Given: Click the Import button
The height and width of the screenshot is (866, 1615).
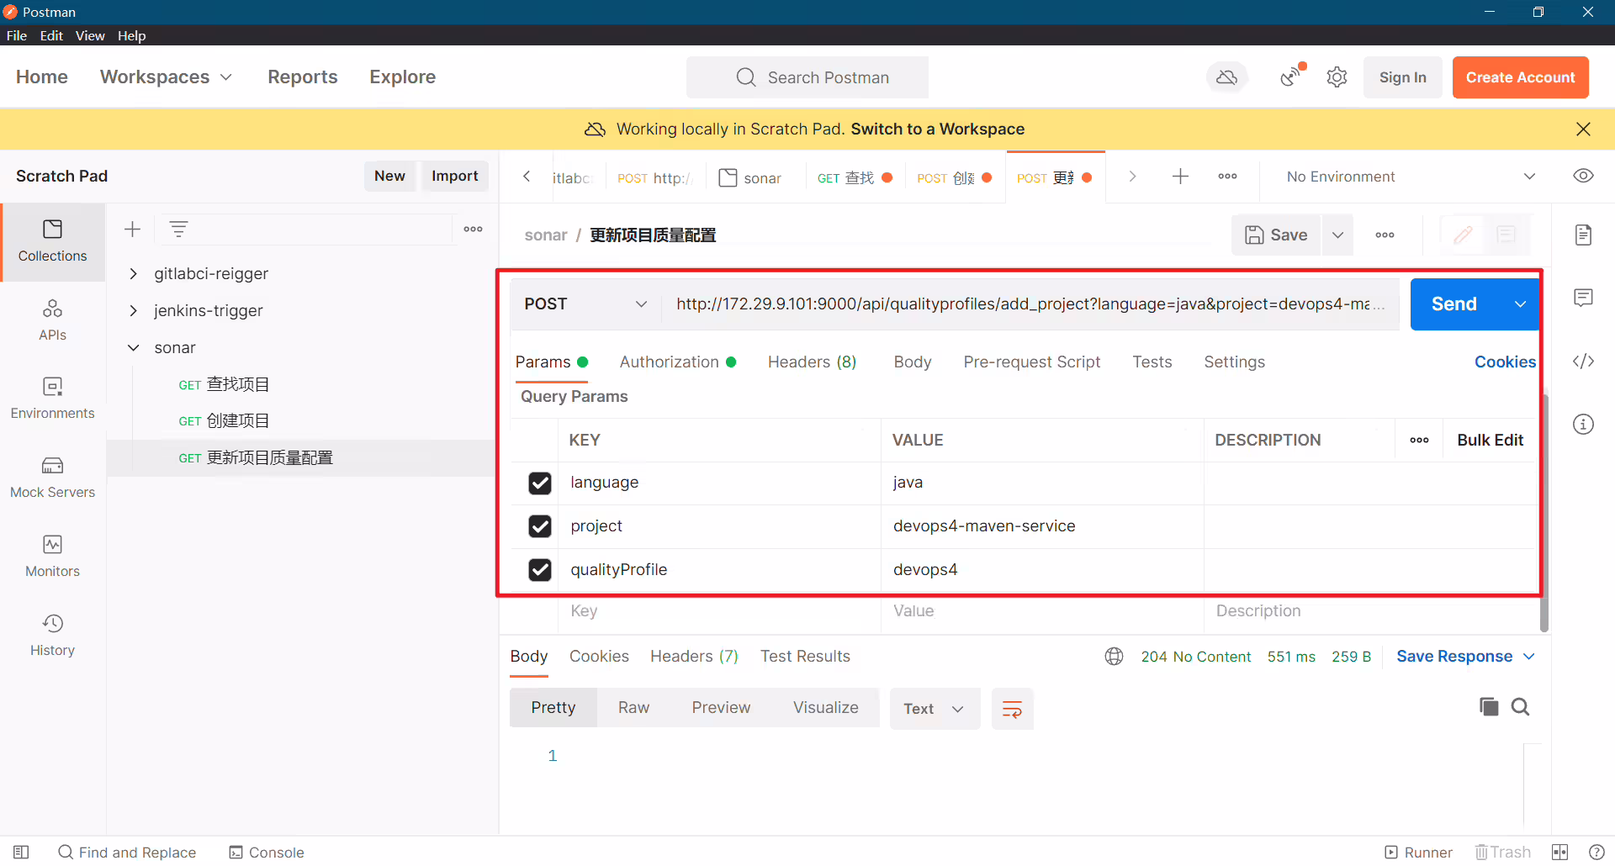Looking at the screenshot, I should pos(454,177).
